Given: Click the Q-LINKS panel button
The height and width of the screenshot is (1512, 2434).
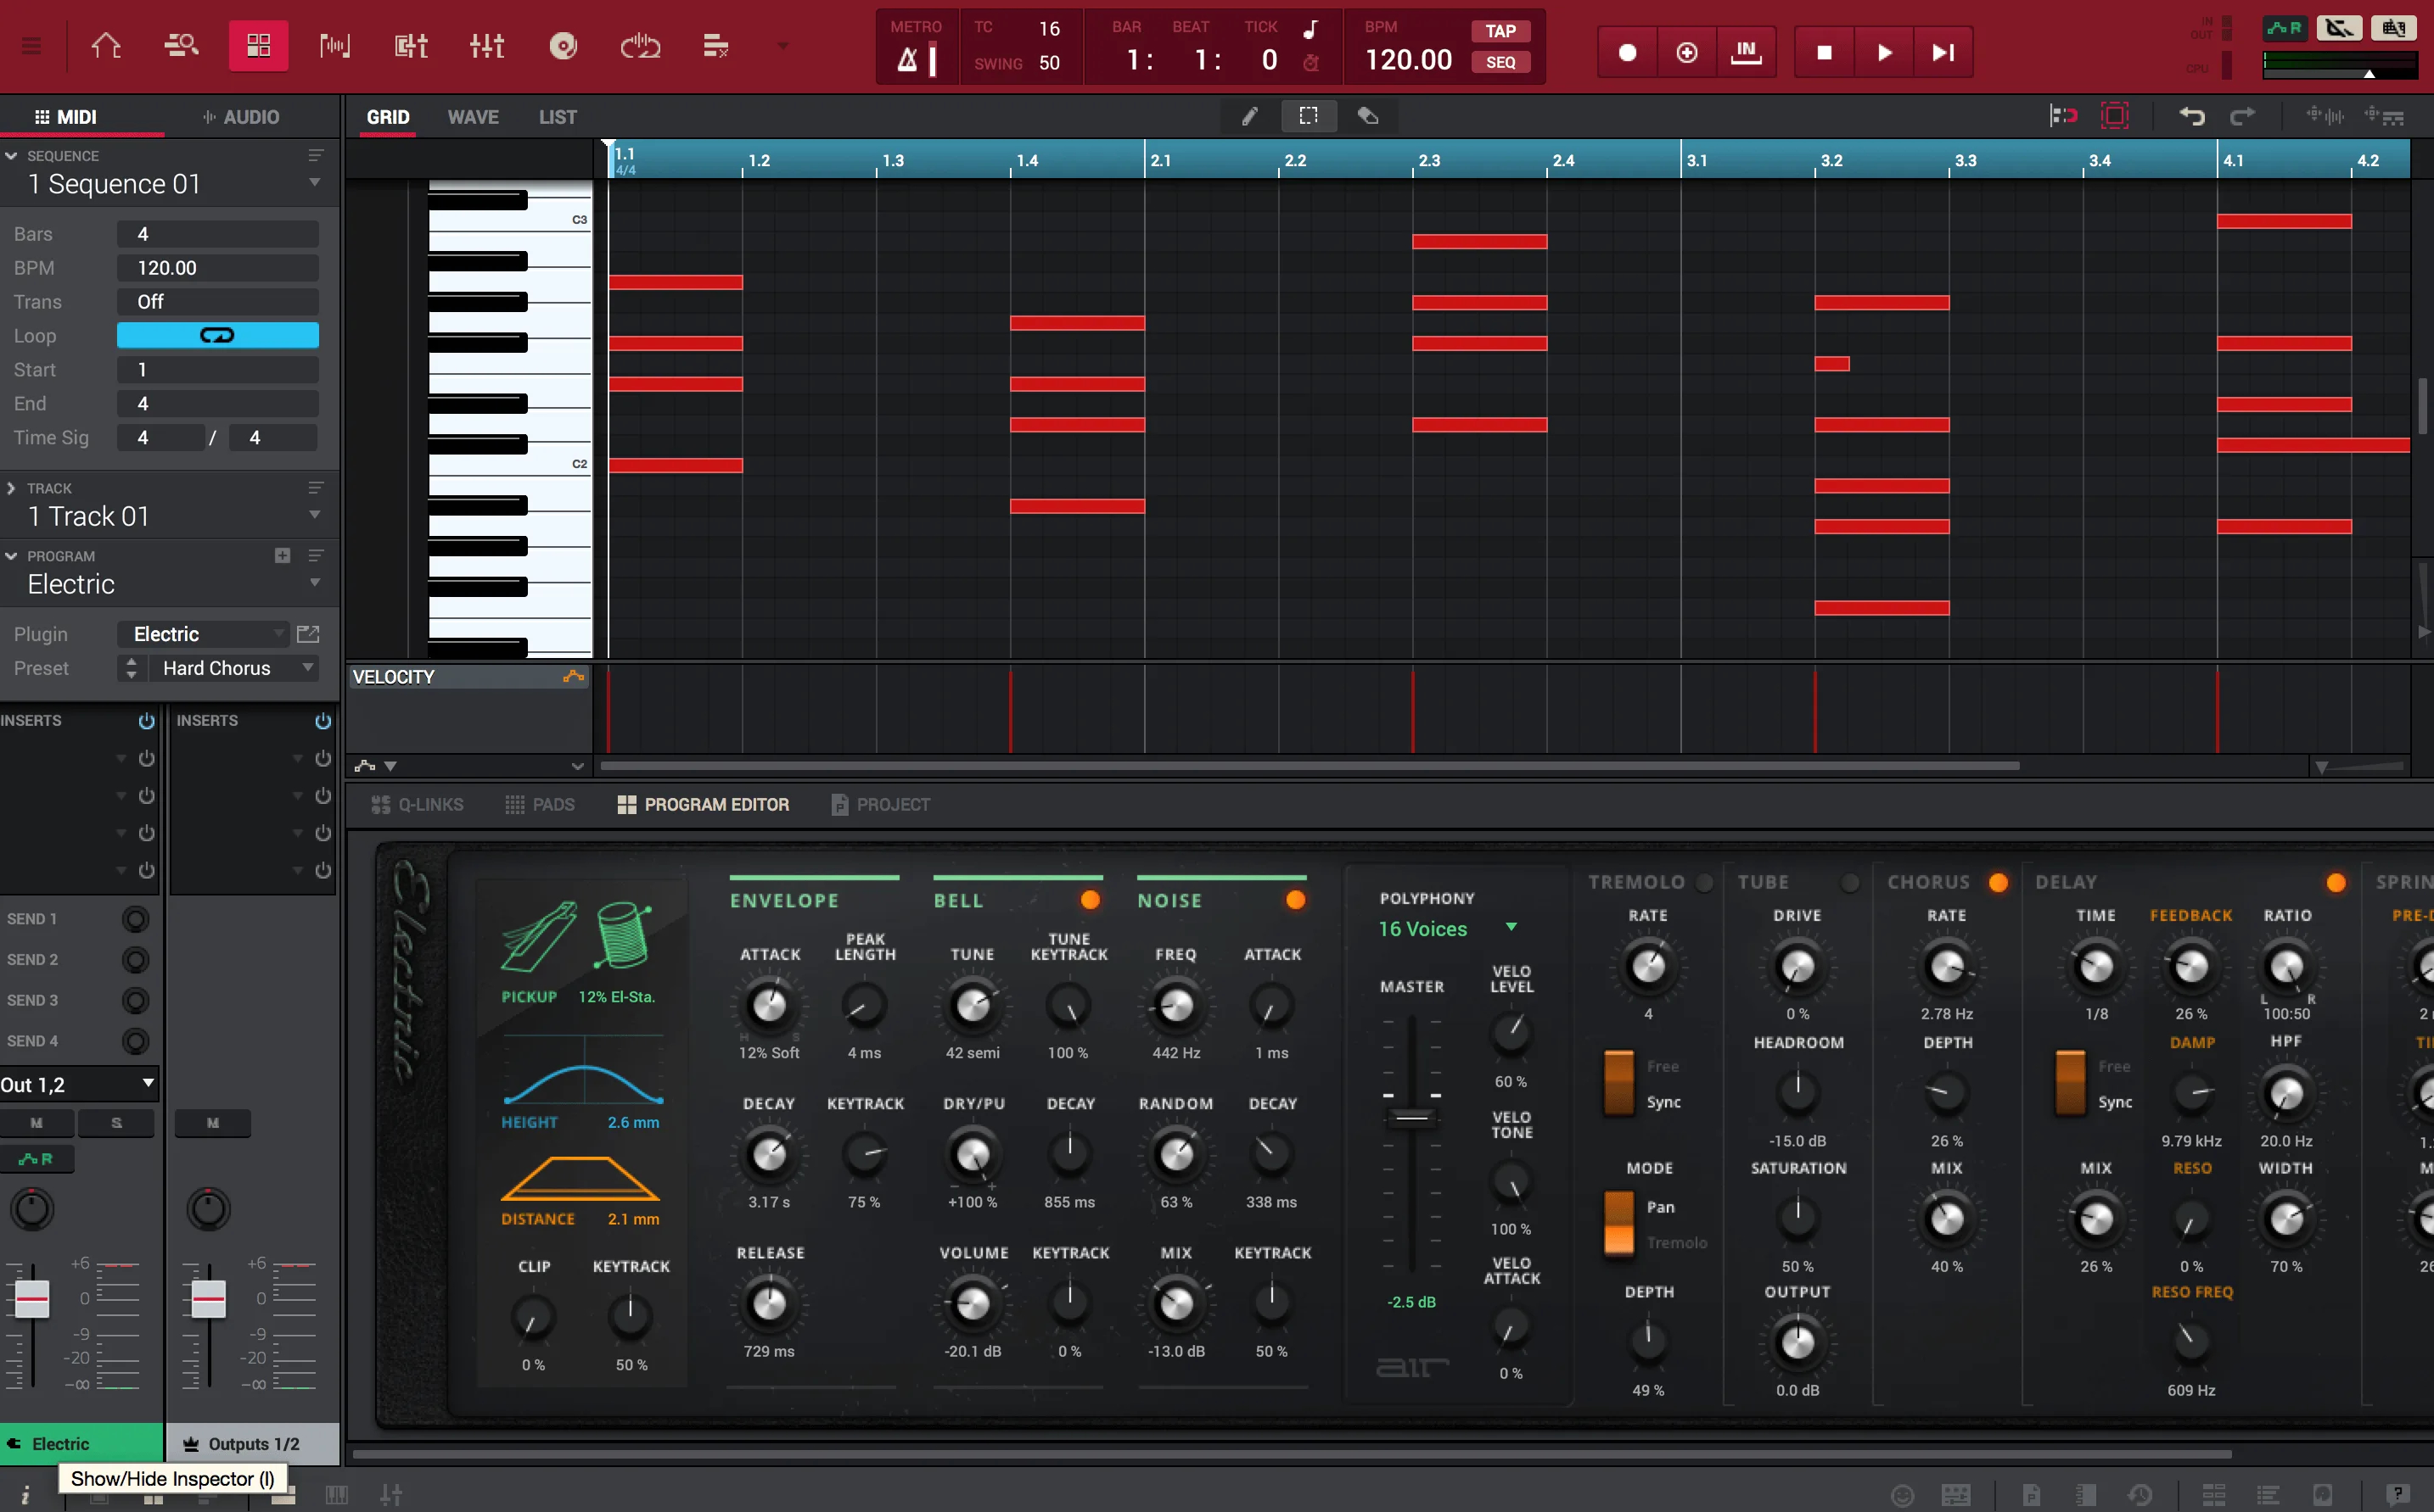Looking at the screenshot, I should 418,805.
